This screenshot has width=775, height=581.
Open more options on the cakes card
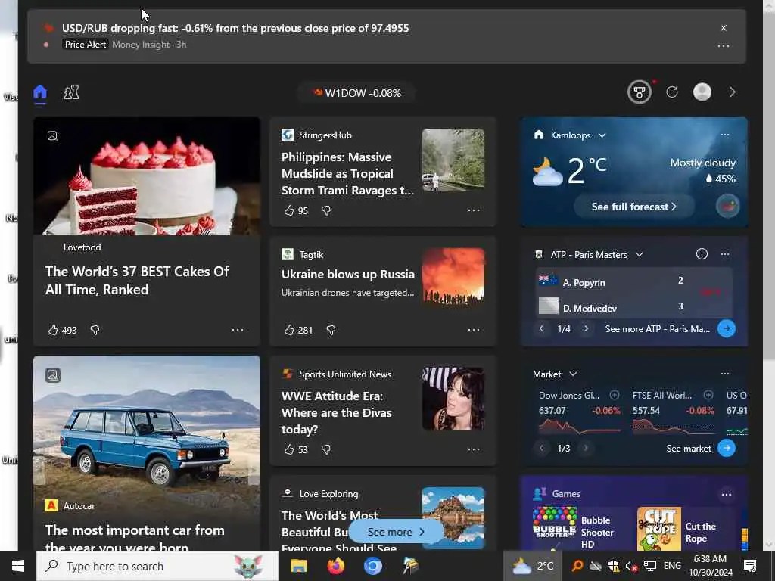[x=238, y=330]
